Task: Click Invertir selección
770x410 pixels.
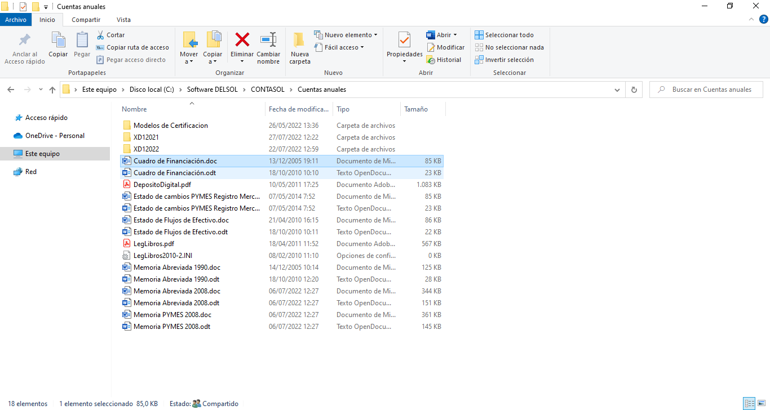Action: pos(504,60)
